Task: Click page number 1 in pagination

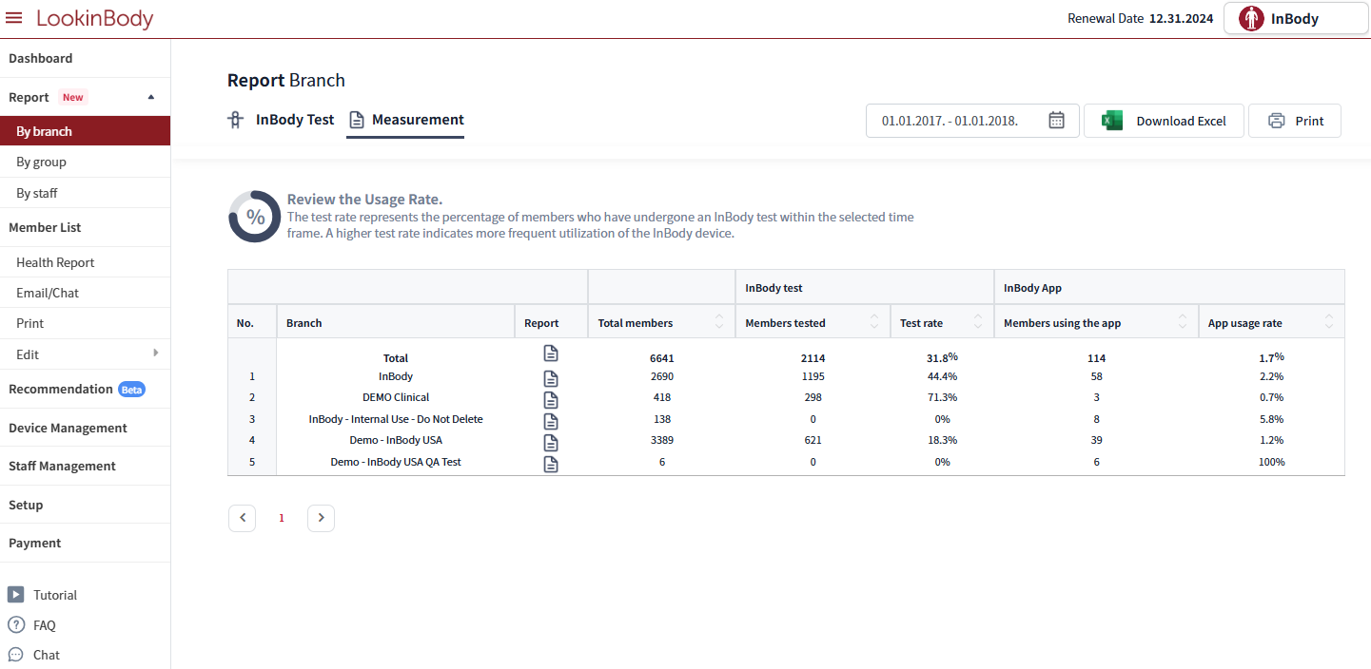Action: 282,518
